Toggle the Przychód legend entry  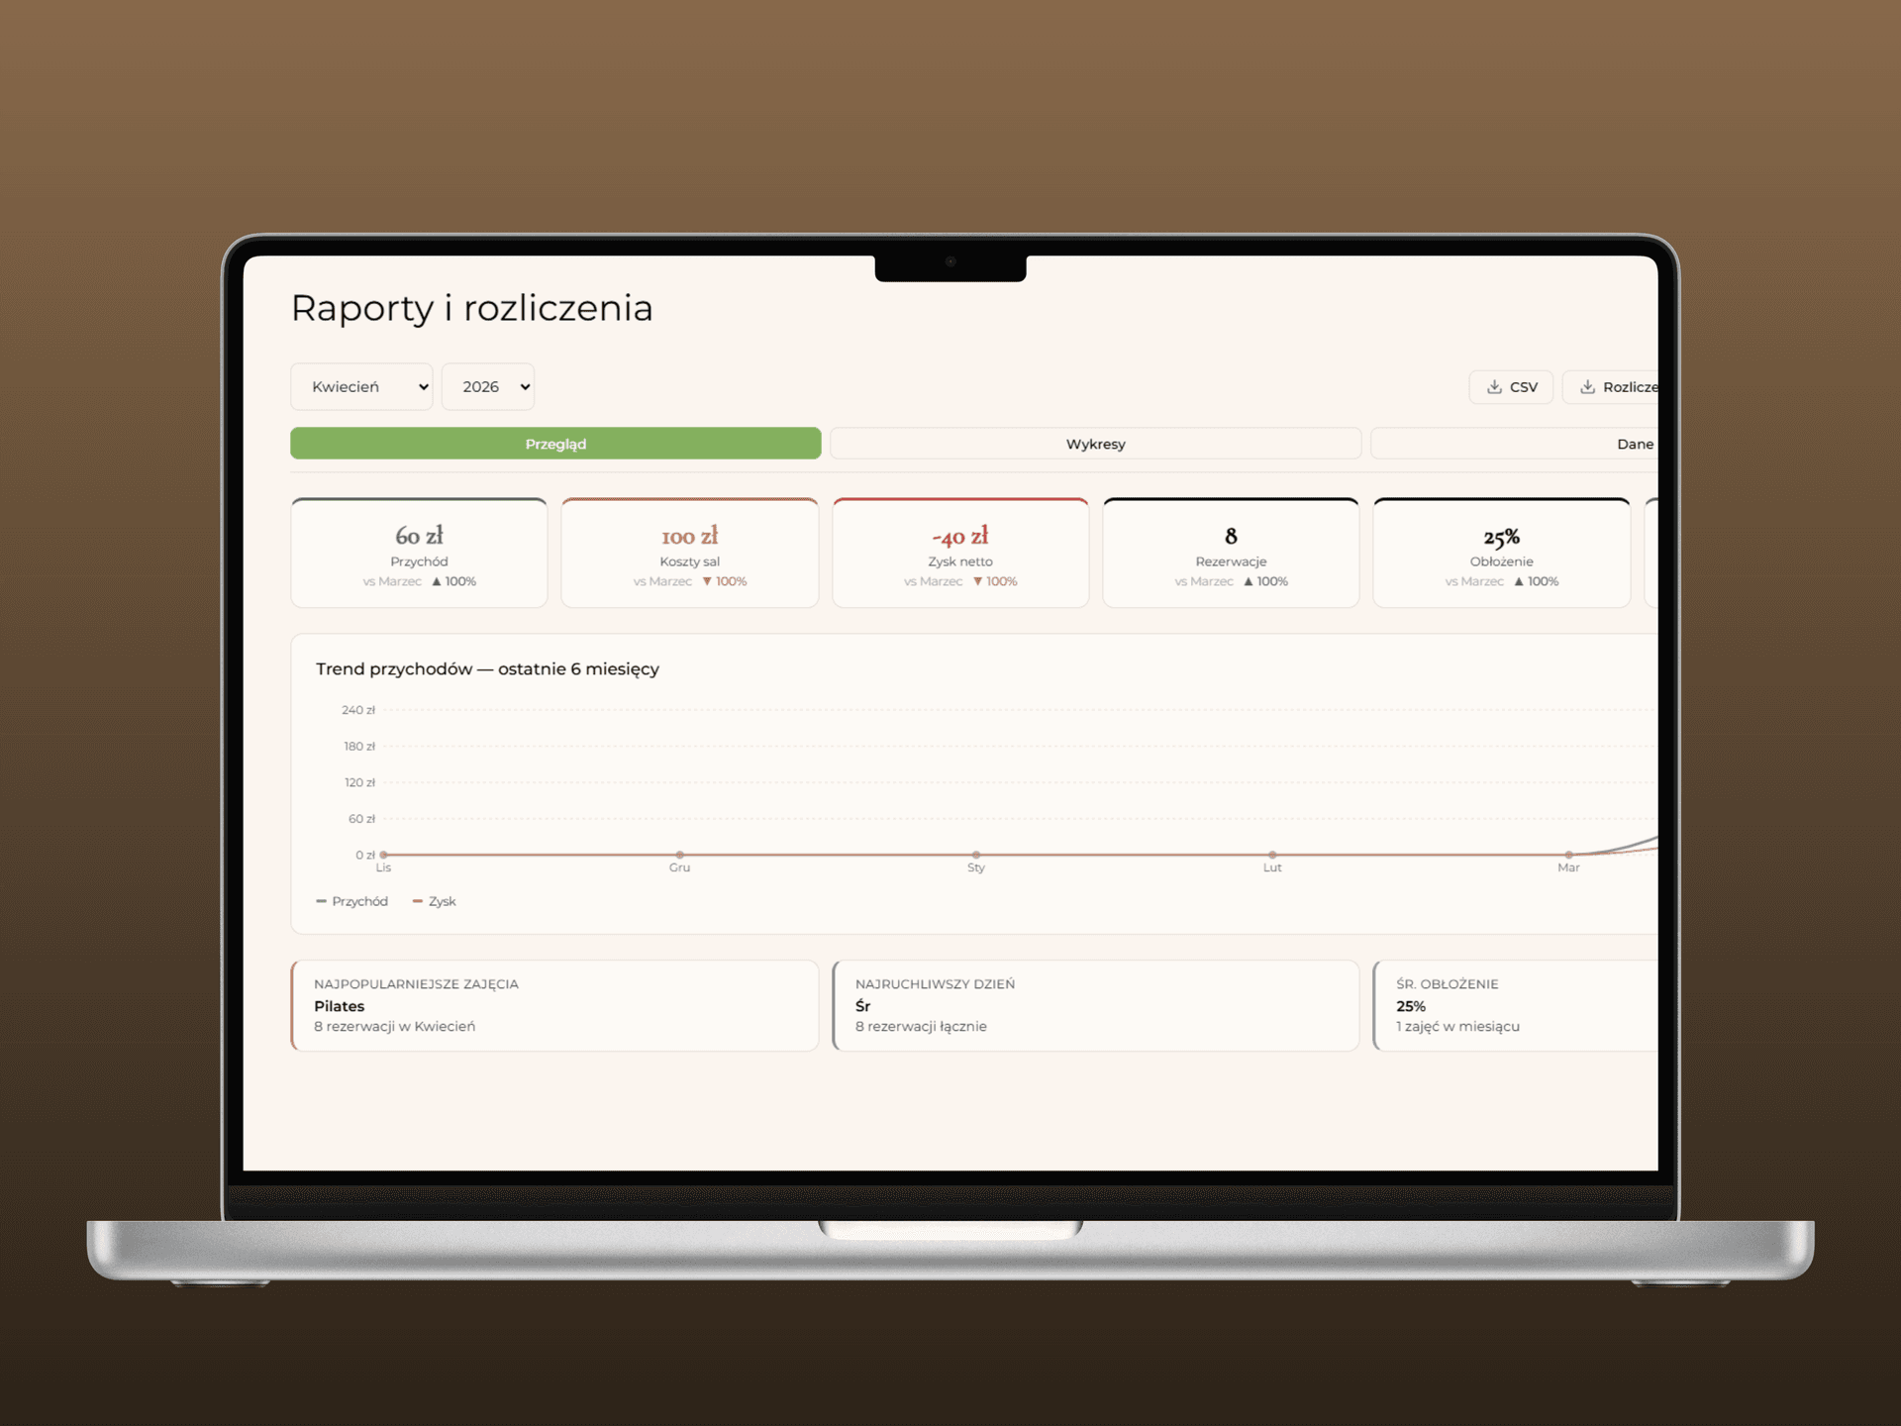point(352,901)
